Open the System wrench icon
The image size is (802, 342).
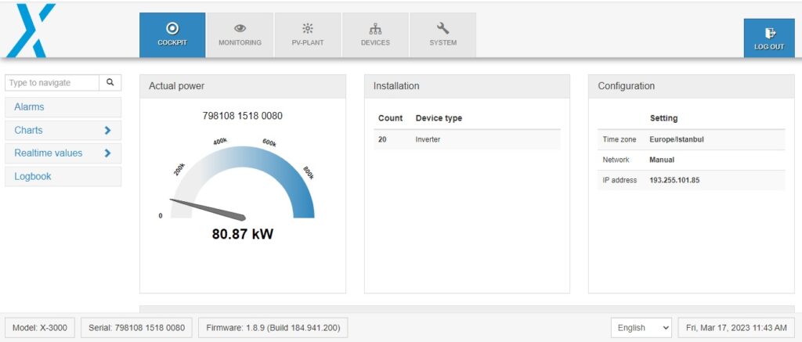click(443, 28)
